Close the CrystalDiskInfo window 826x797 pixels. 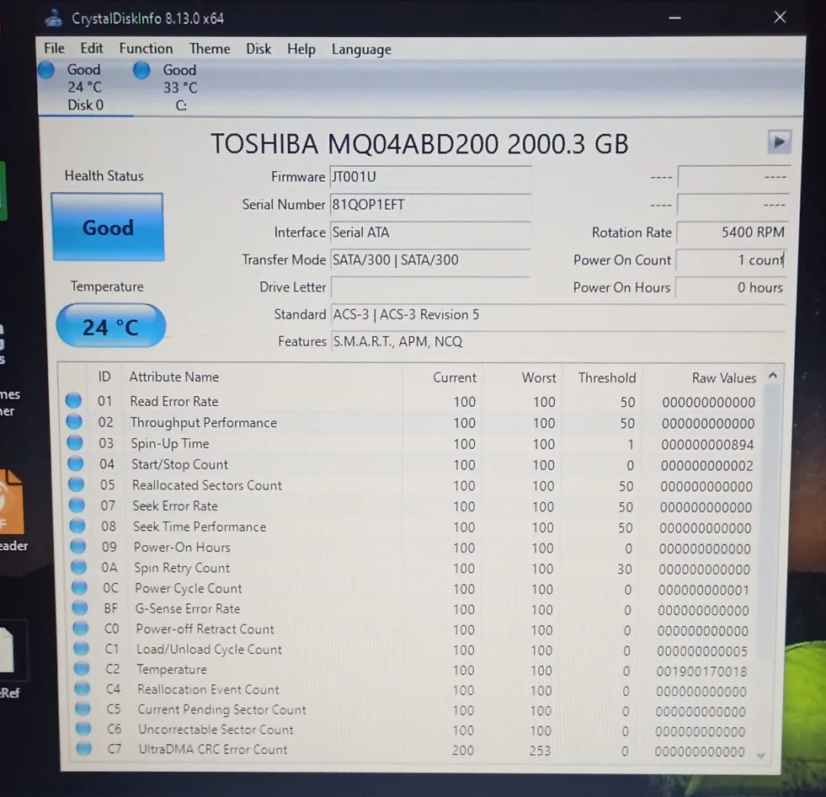tap(780, 18)
